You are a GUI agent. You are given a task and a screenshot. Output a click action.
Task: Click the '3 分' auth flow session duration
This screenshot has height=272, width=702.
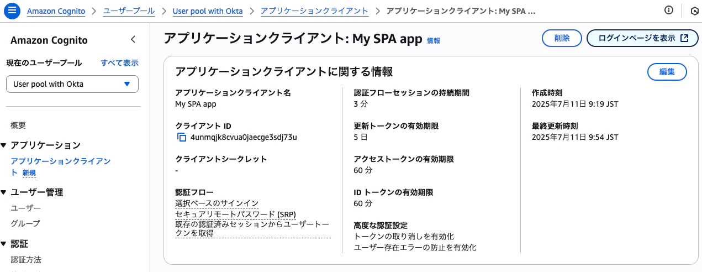click(361, 103)
